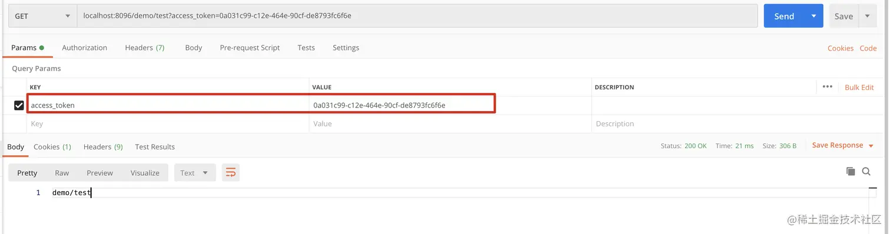Screen dimensions: 890x234
Task: Open the Headers (7) request tab
Action: tap(145, 48)
